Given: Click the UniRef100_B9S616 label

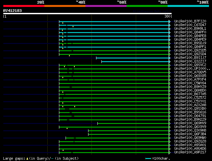Looking at the screenshot, I should (x=190, y=112).
